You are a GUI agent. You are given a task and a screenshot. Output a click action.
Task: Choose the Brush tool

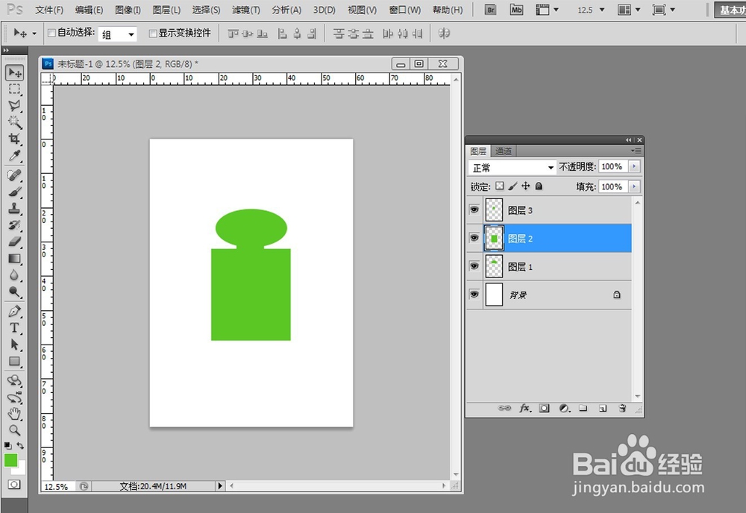click(x=15, y=192)
